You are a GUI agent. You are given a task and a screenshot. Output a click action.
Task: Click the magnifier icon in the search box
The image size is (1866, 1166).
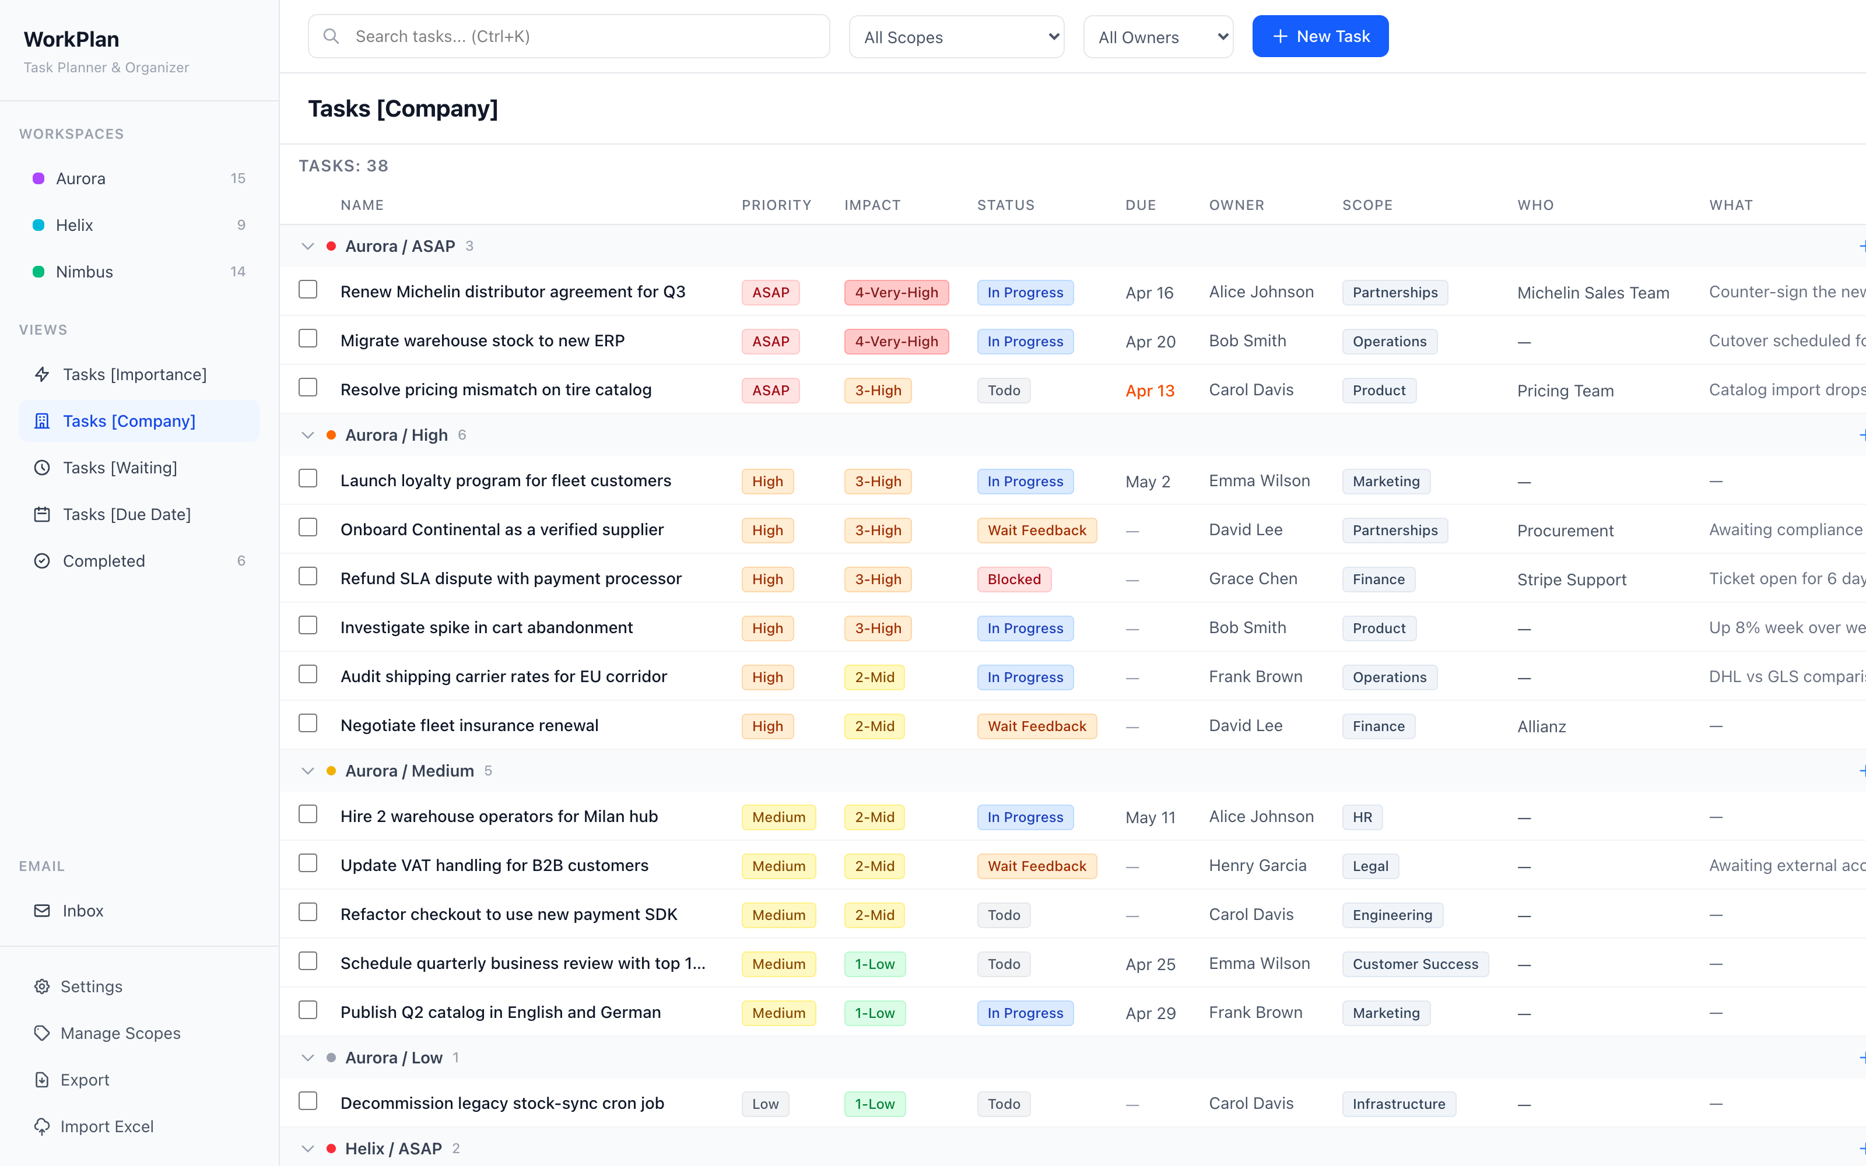(x=331, y=36)
